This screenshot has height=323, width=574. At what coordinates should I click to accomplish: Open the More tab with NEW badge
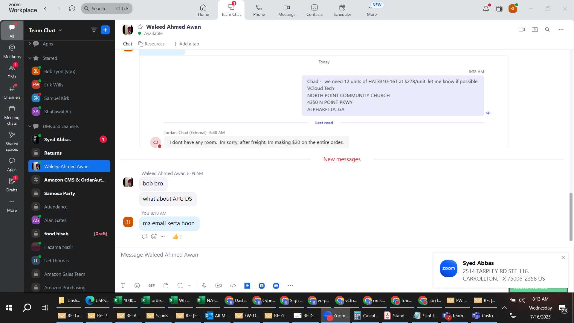click(372, 10)
